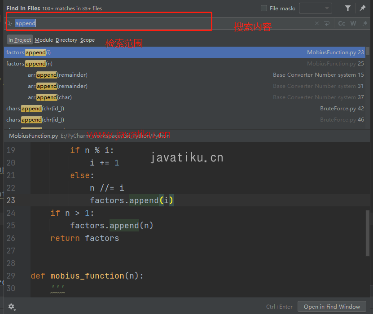Toggle Words W option
The image size is (373, 314).
353,23
